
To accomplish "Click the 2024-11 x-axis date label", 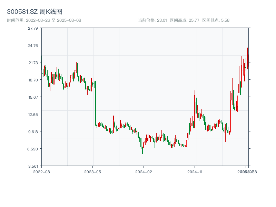I will click(x=195, y=171).
